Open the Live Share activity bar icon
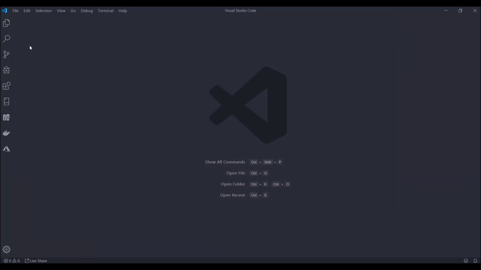This screenshot has width=481, height=270. click(6, 117)
